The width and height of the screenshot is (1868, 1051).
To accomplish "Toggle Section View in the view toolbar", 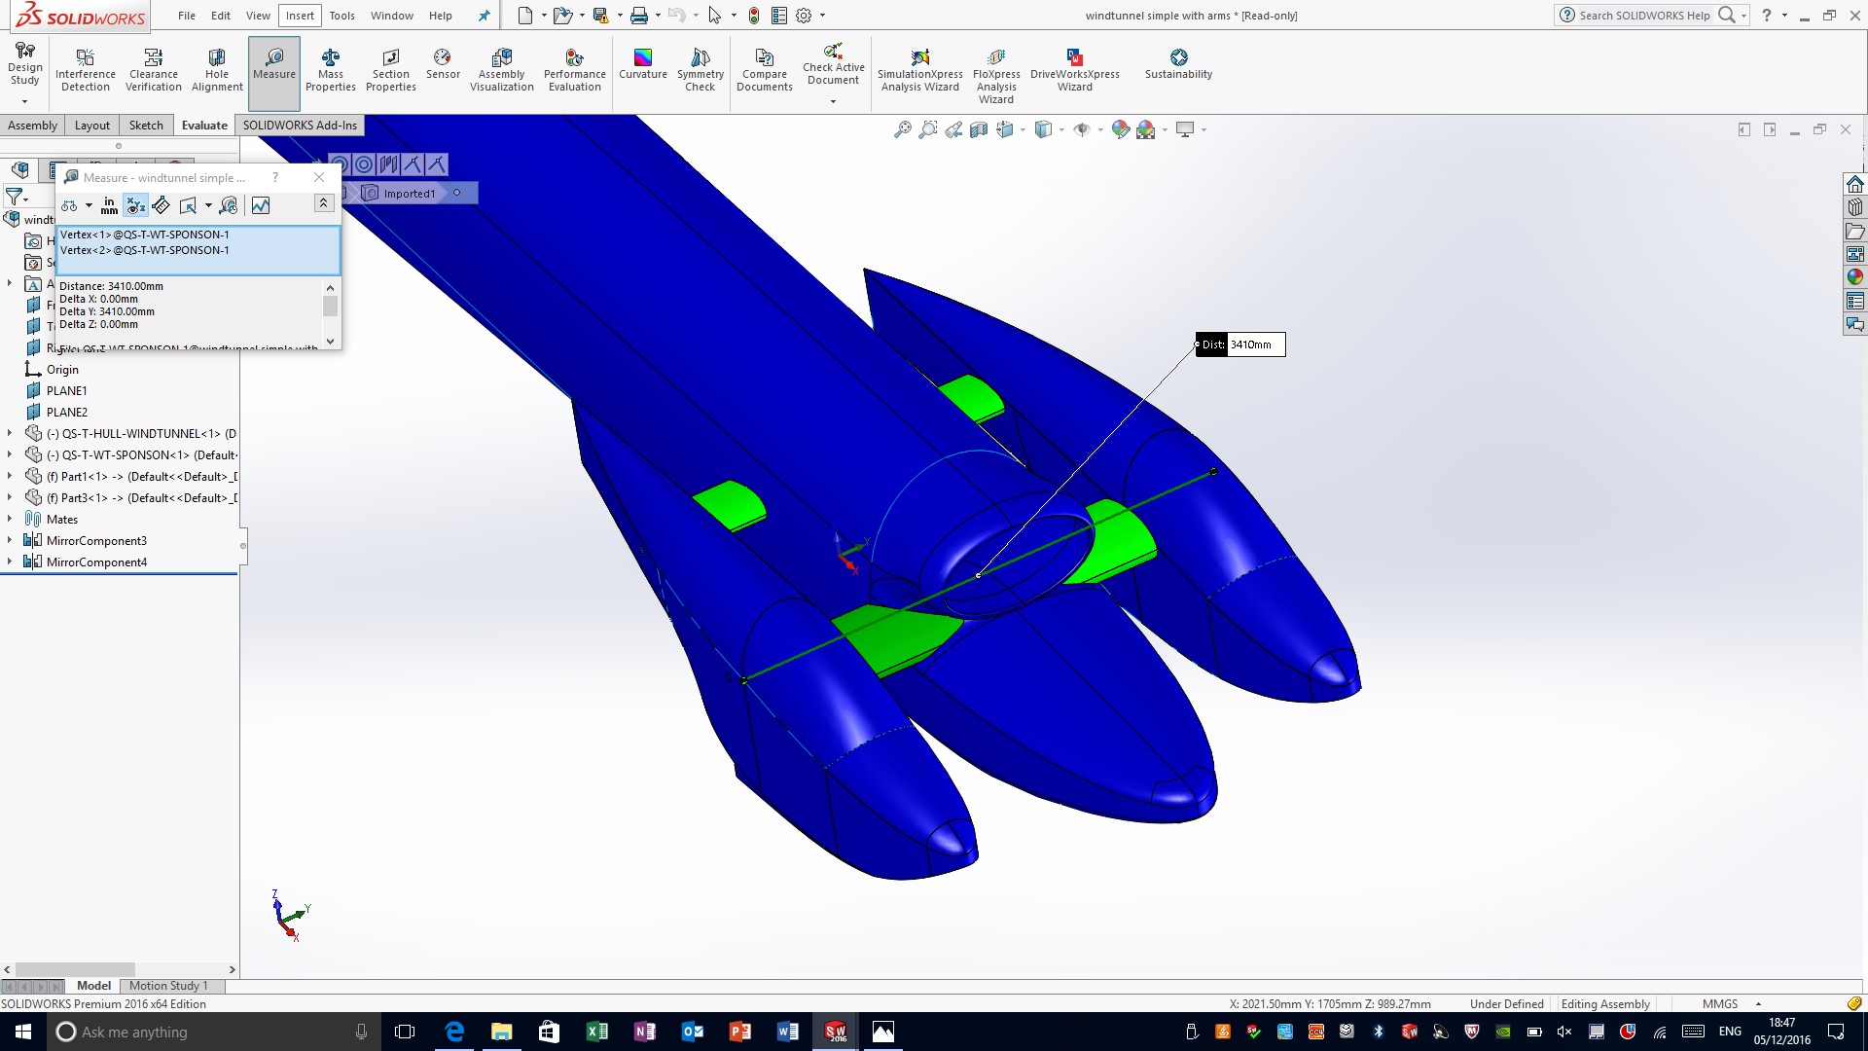I will (979, 129).
